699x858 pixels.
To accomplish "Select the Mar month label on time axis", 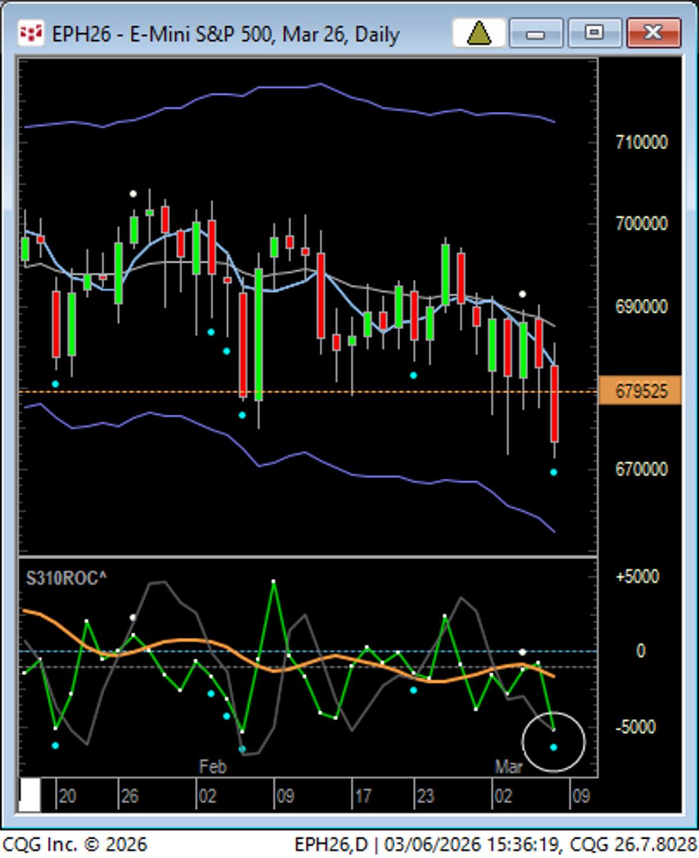I will coord(509,767).
